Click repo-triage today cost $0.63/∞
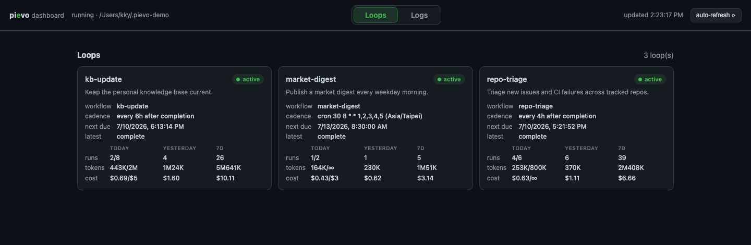Image resolution: width=751 pixels, height=245 pixels. click(525, 178)
